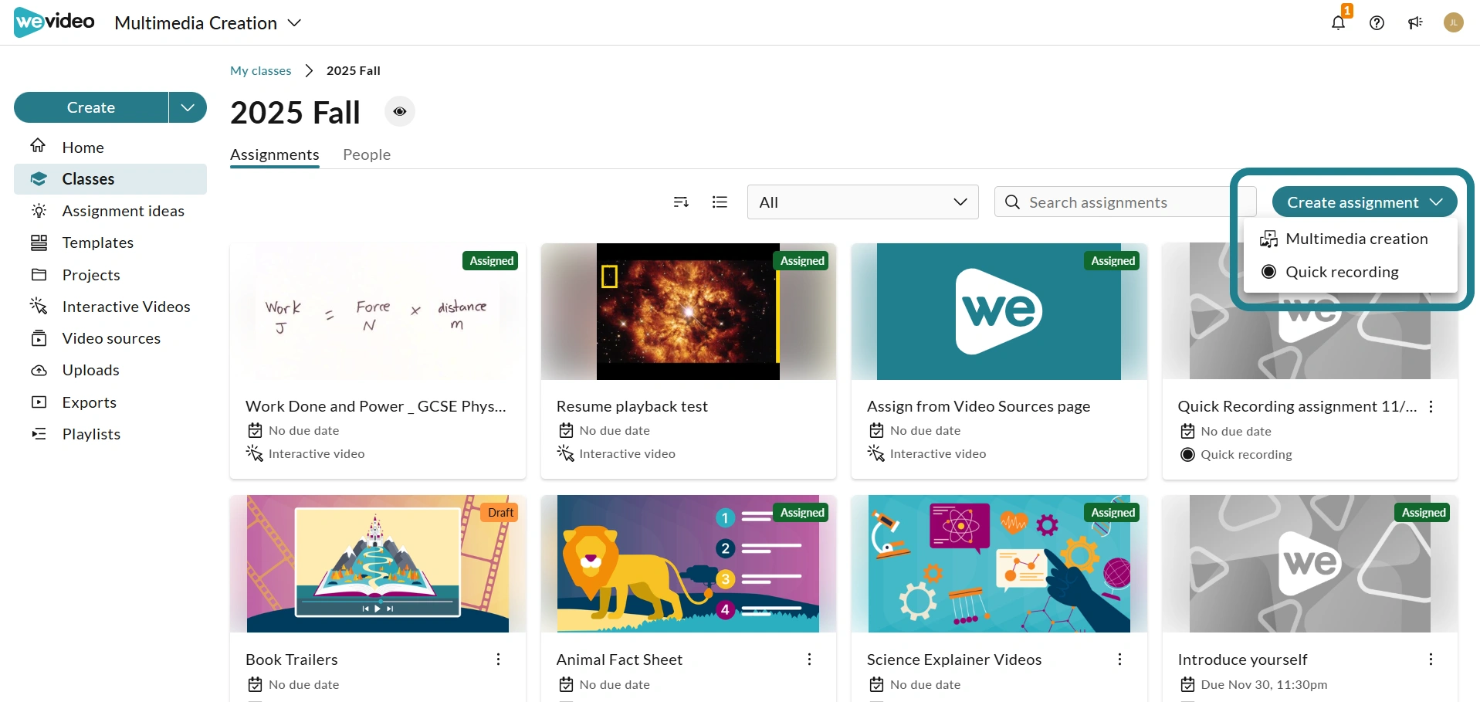Click the search magnifier icon
This screenshot has width=1480, height=702.
[x=1012, y=202]
